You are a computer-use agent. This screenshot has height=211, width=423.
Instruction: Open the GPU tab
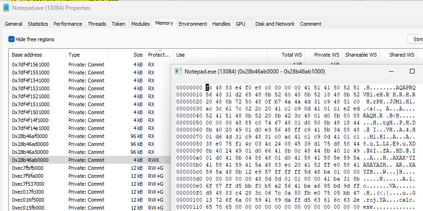click(x=240, y=24)
